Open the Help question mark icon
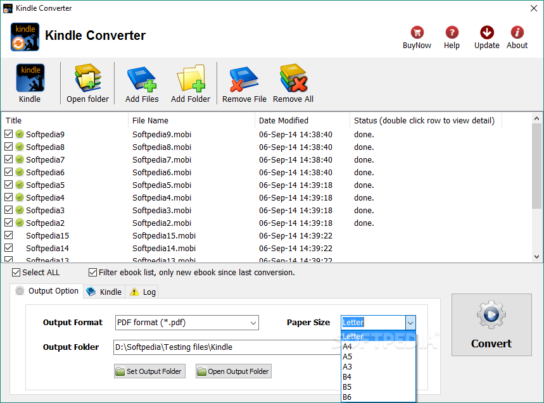This screenshot has height=403, width=544. (x=452, y=32)
